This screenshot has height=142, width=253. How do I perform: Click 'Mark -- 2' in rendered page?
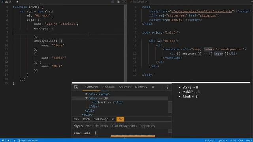point(190,96)
